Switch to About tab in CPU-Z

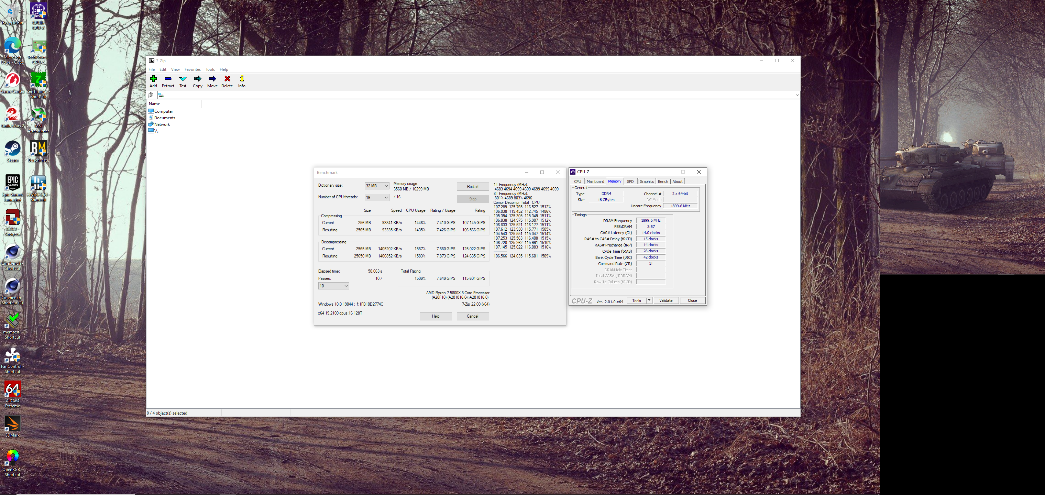(678, 182)
